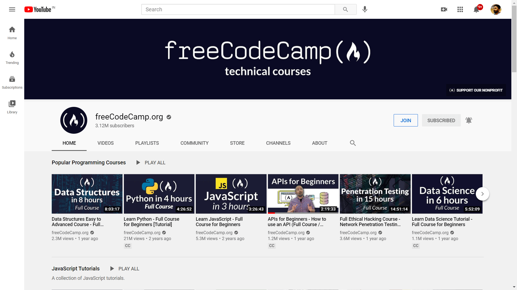Click SUPPORT OUR NONPROFIT banner link
This screenshot has height=290, width=517.
[476, 90]
